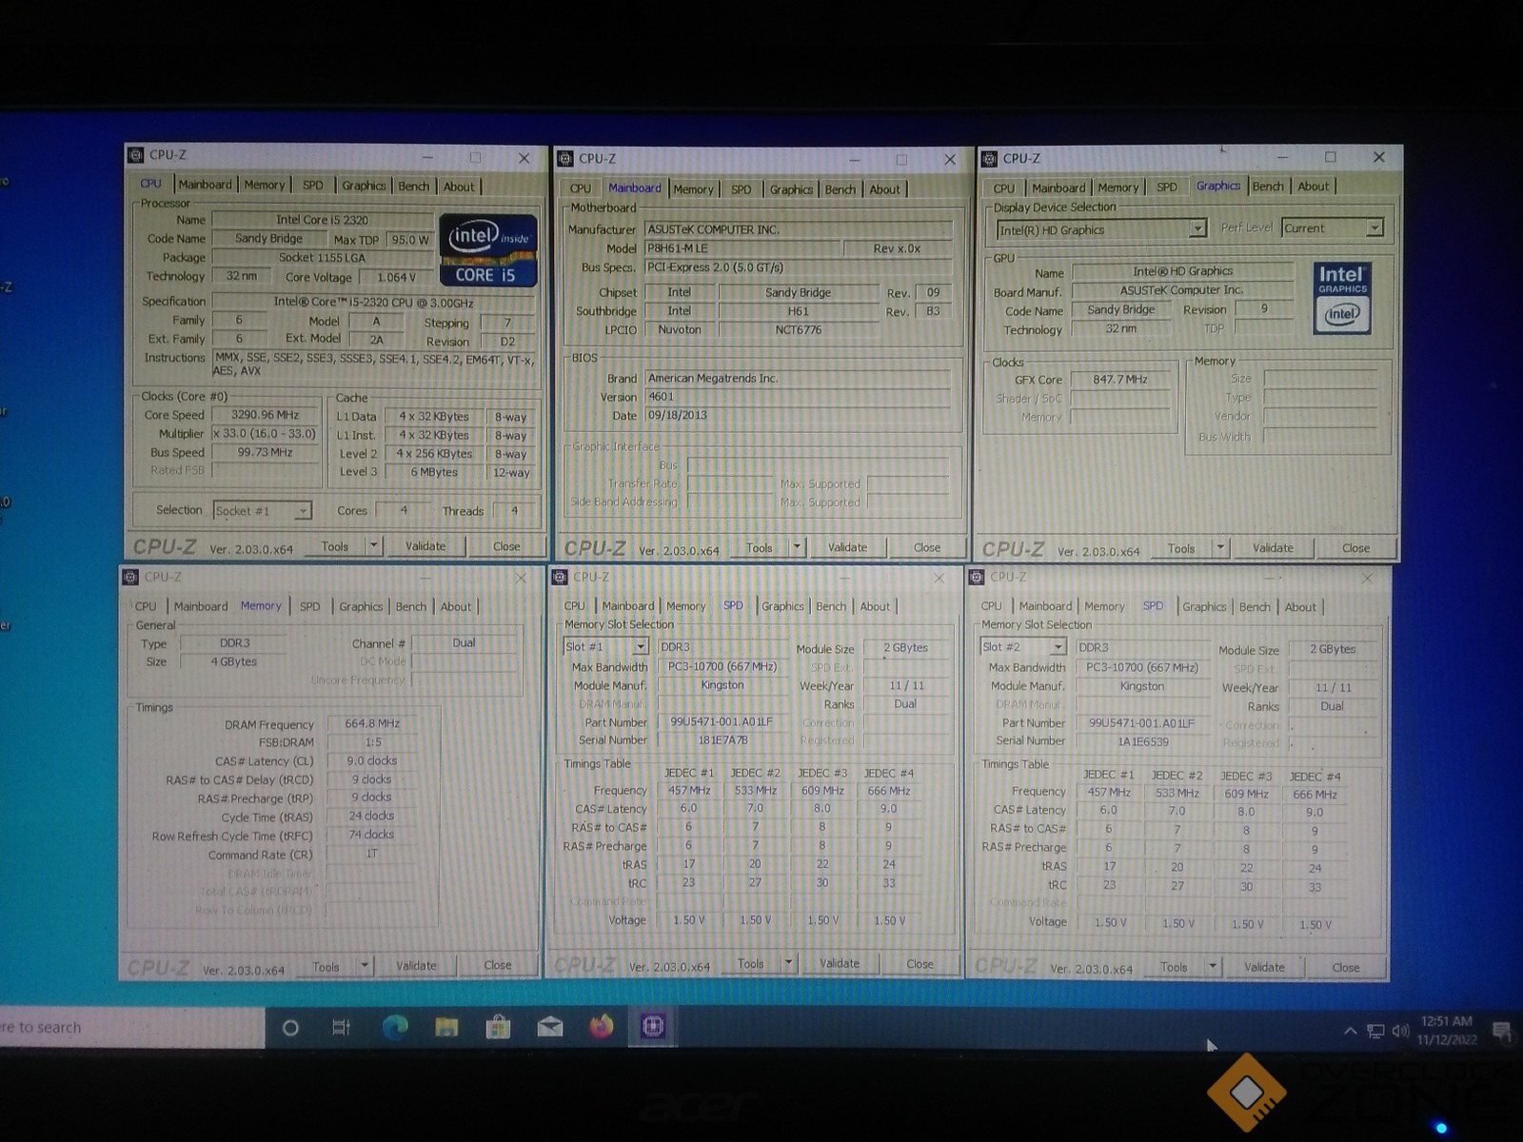The width and height of the screenshot is (1523, 1142).
Task: Click the Max TDP value 95.0 W
Action: 410,240
